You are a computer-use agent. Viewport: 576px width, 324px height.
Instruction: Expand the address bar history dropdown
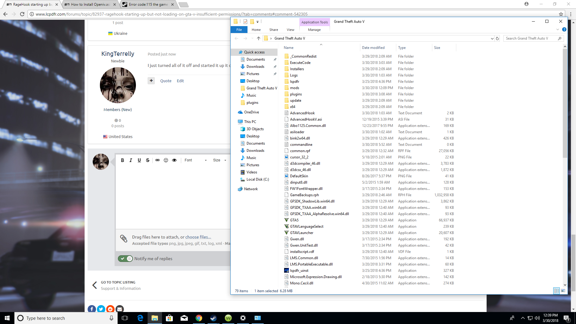(492, 38)
